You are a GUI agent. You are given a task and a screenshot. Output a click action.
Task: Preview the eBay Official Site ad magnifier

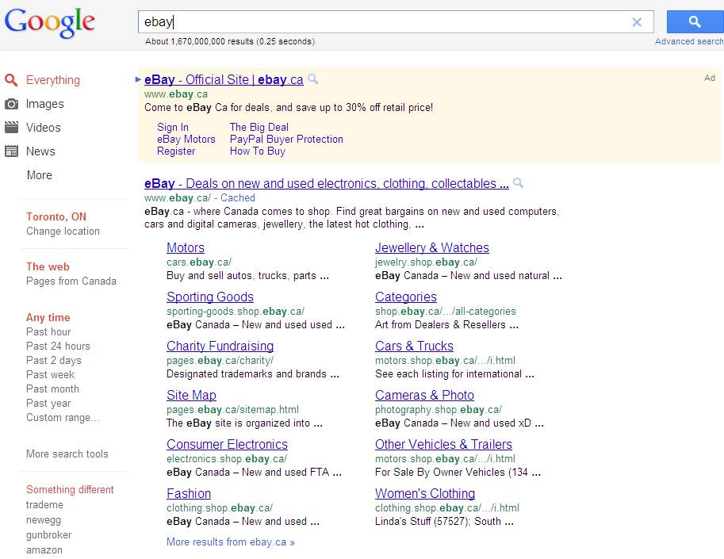click(313, 79)
